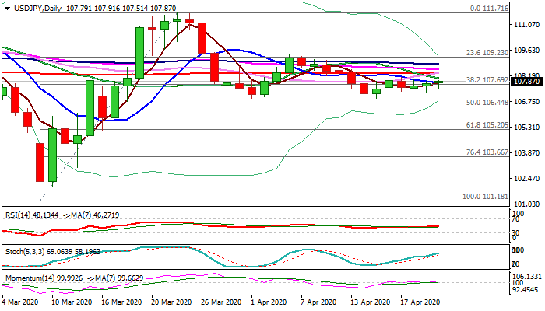Click the 7 Apr 2020 date label
545x311 pixels.
coord(319,302)
